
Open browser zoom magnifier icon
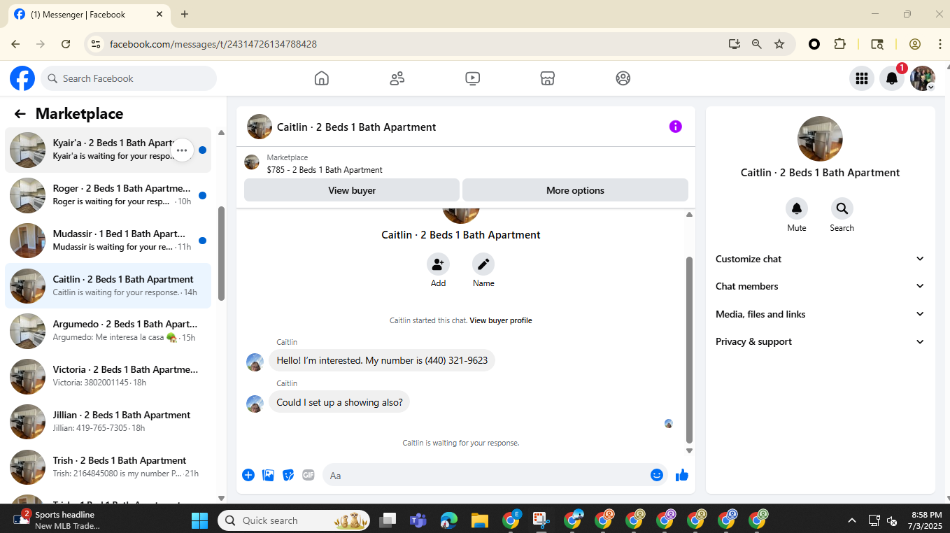(757, 44)
